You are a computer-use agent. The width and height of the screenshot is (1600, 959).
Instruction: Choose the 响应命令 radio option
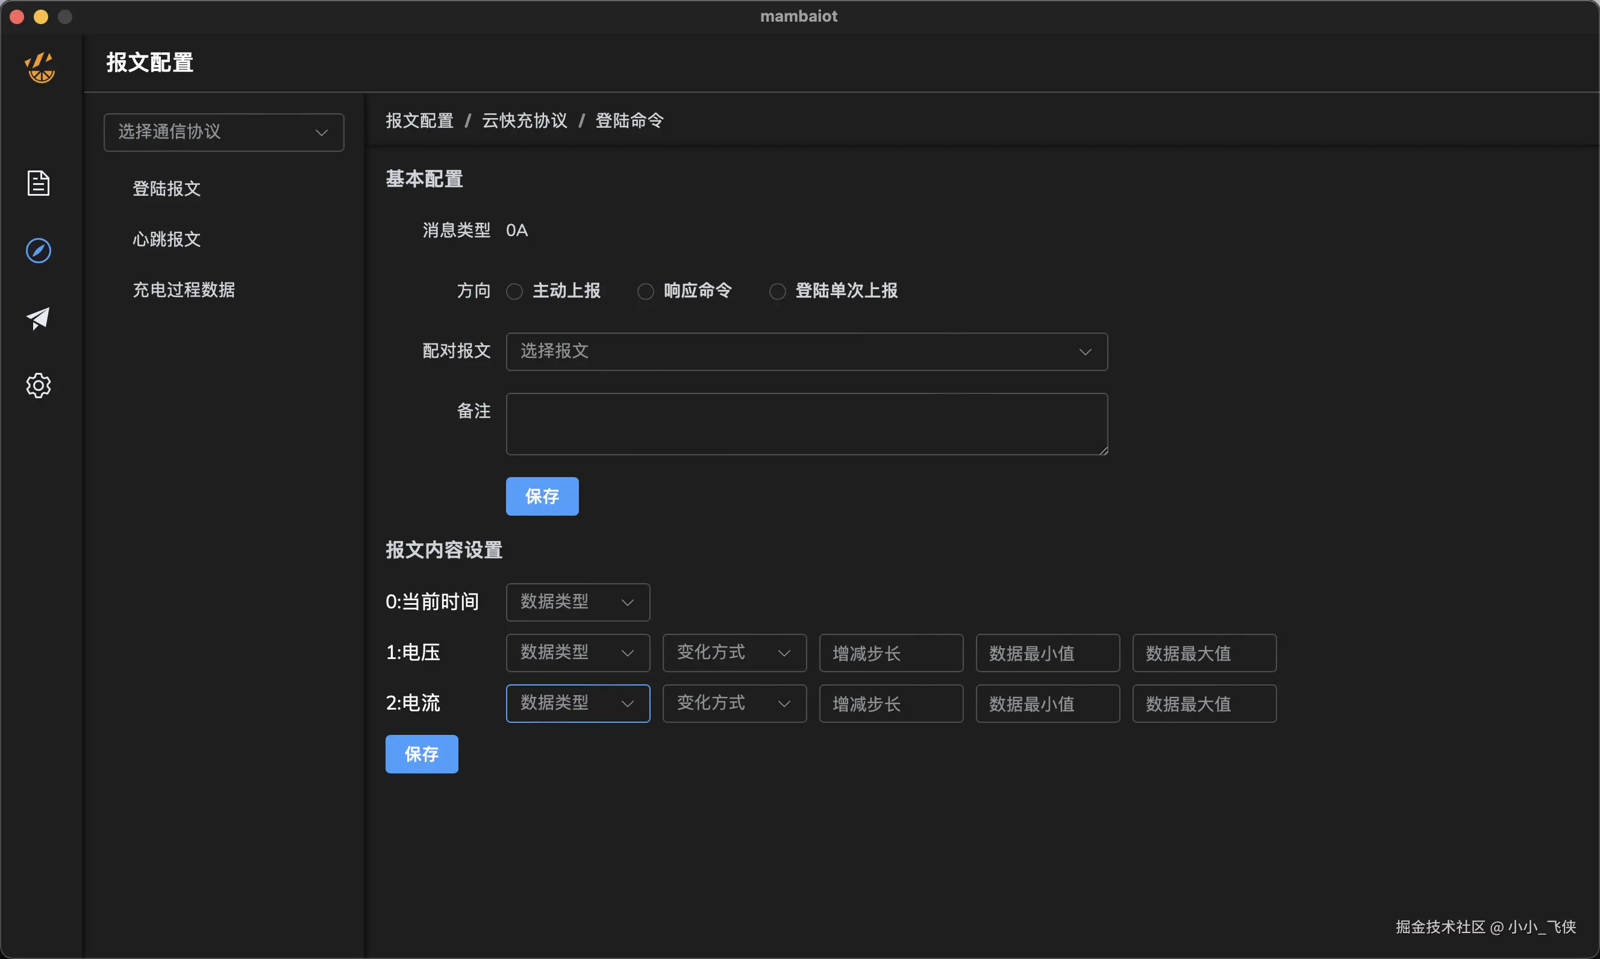coord(646,292)
